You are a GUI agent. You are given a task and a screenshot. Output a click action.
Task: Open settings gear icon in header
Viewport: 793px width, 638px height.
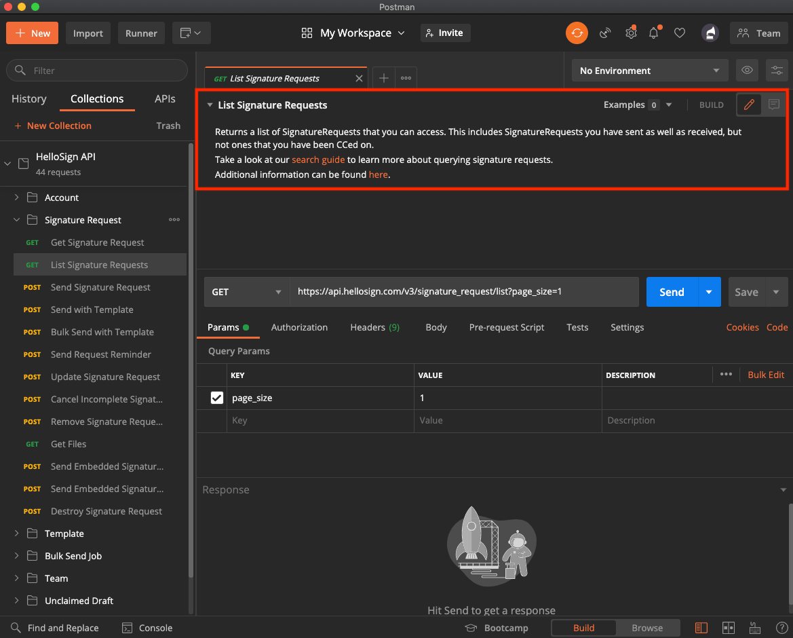point(631,33)
